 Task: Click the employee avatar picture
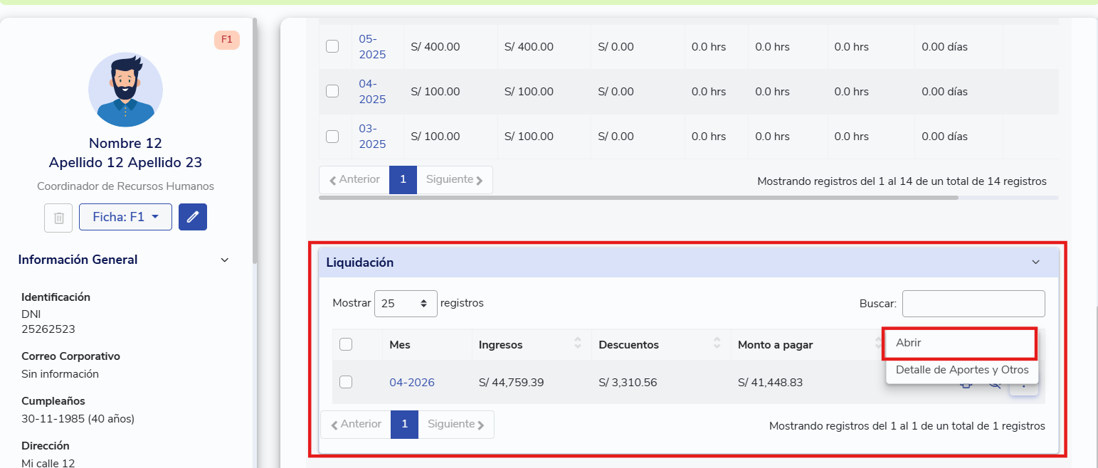125,90
